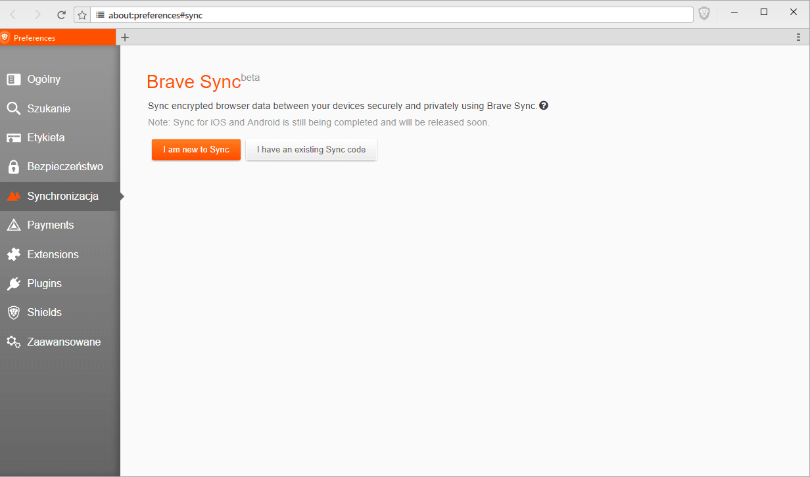Maximize the browser window
This screenshot has width=810, height=477.
(x=764, y=12)
